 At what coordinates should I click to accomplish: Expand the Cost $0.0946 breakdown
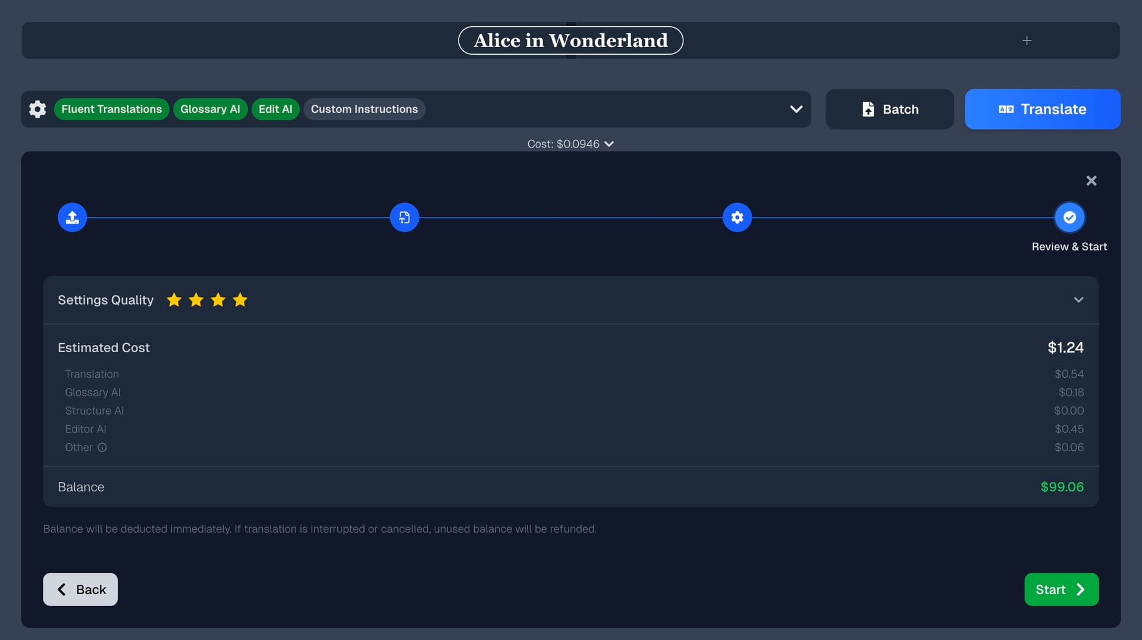coord(570,144)
